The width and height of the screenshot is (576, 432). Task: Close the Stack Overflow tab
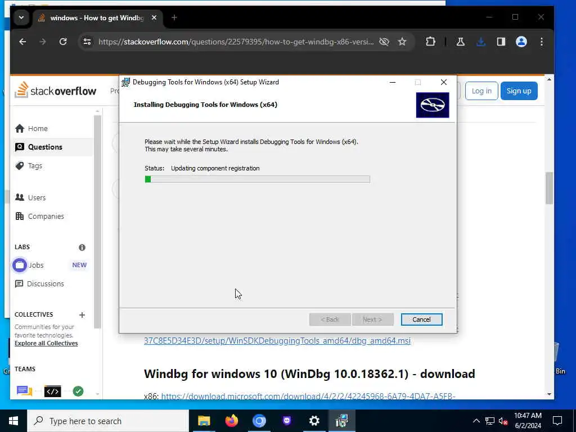[154, 17]
